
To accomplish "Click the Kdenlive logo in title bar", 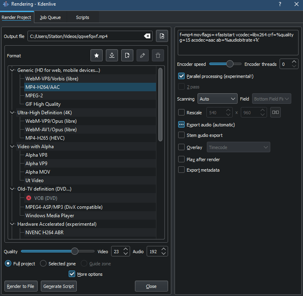I will pos(6,4).
